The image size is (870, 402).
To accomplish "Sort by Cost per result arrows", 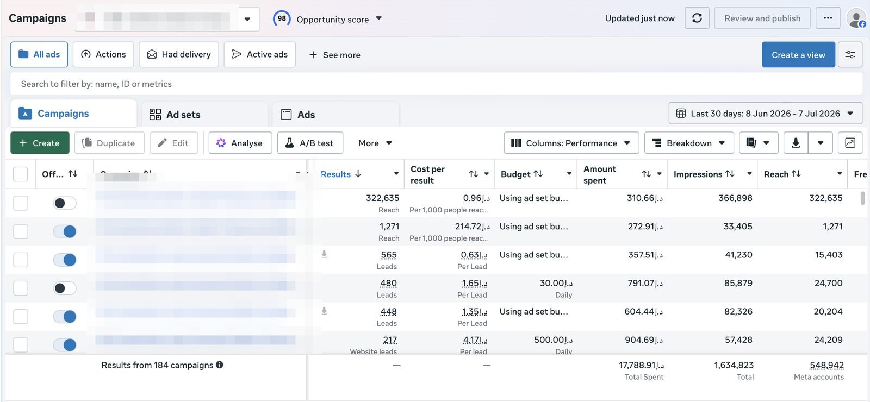I will click(474, 174).
